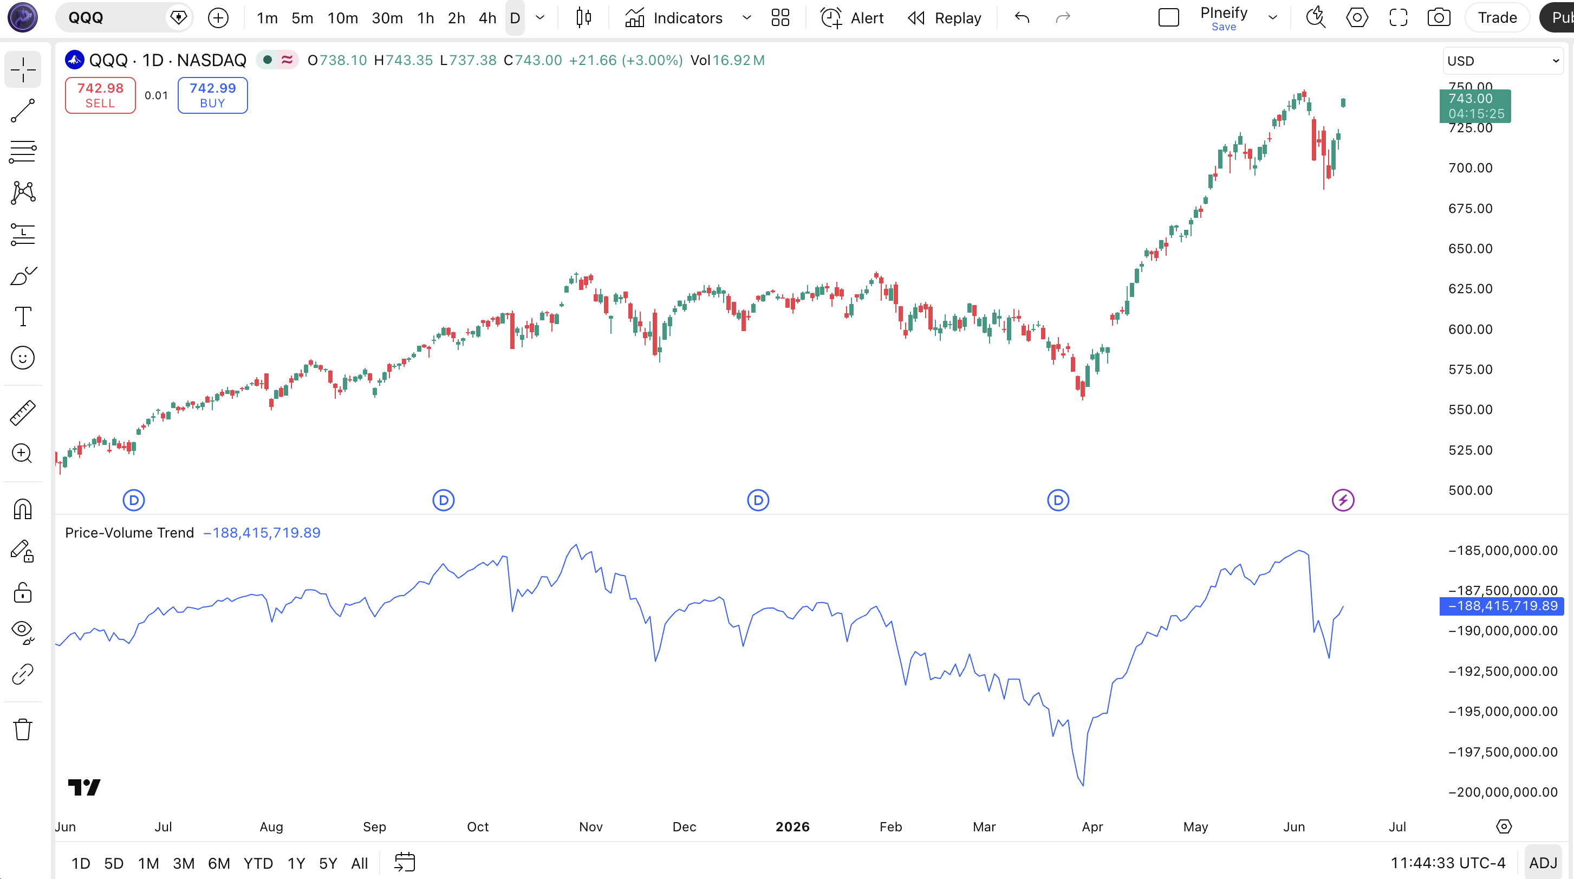Image resolution: width=1574 pixels, height=879 pixels.
Task: Open time axis settings gear icon
Action: click(1504, 826)
